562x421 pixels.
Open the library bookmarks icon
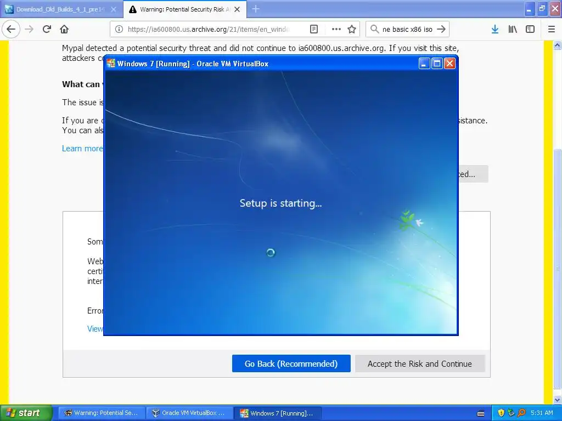click(513, 30)
